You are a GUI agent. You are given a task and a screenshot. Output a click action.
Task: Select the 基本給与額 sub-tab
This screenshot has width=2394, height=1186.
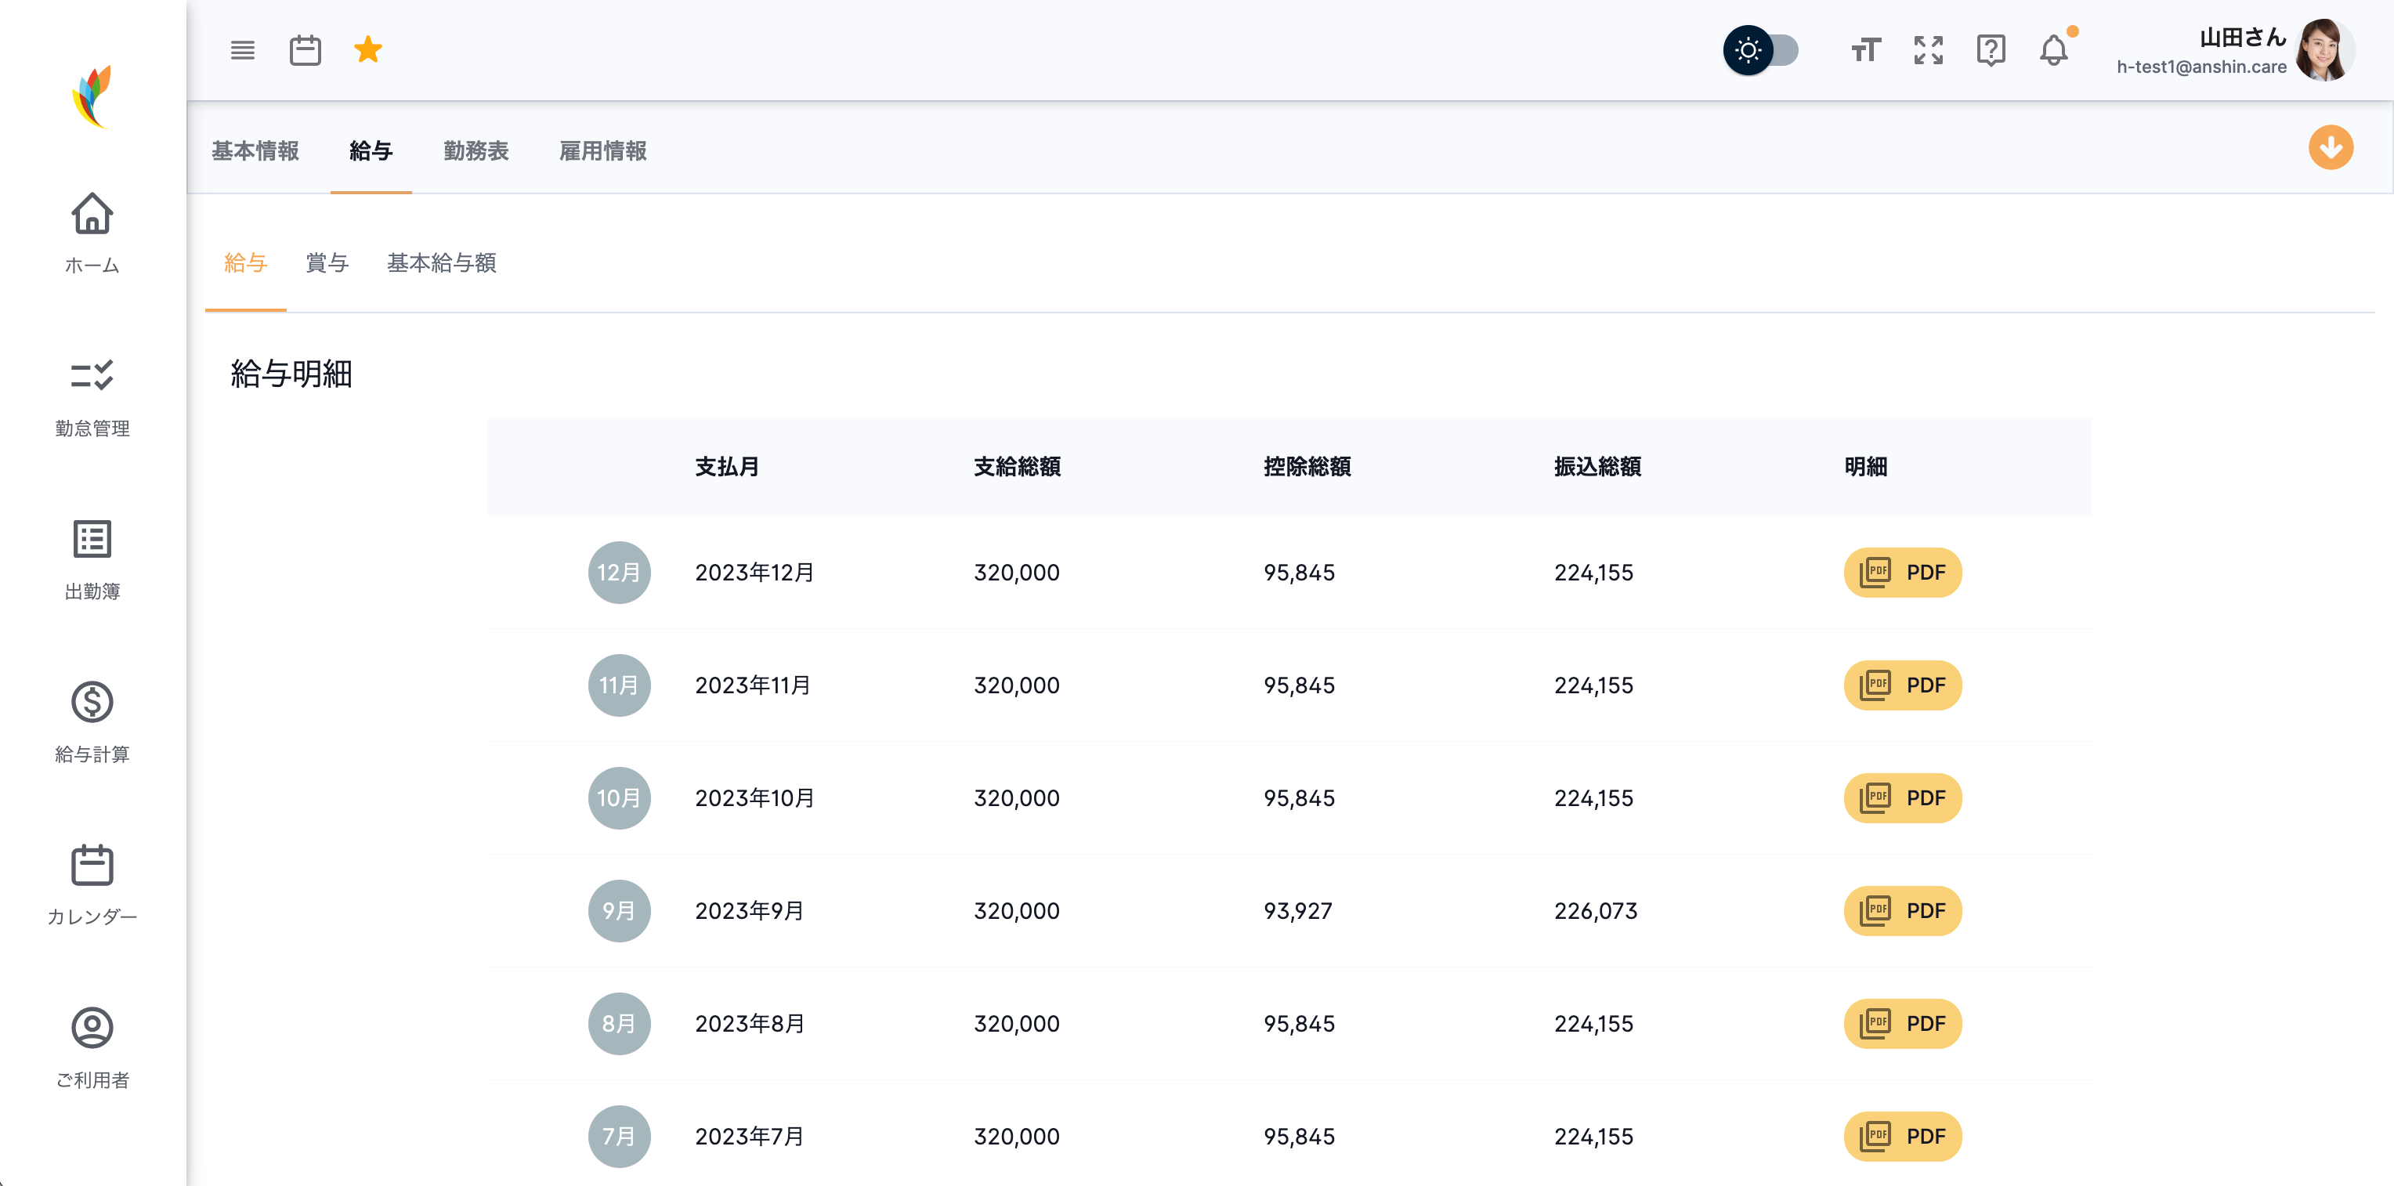pos(442,263)
